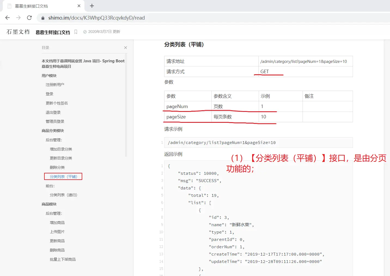Open 分类列表（平铺） outline entry
390x276 pixels.
63,177
